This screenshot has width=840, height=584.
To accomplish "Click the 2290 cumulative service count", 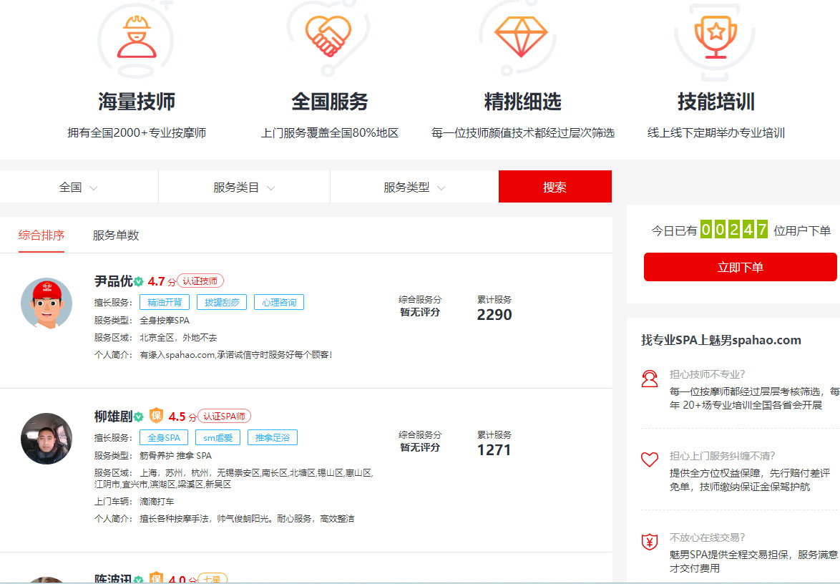I will (x=494, y=314).
